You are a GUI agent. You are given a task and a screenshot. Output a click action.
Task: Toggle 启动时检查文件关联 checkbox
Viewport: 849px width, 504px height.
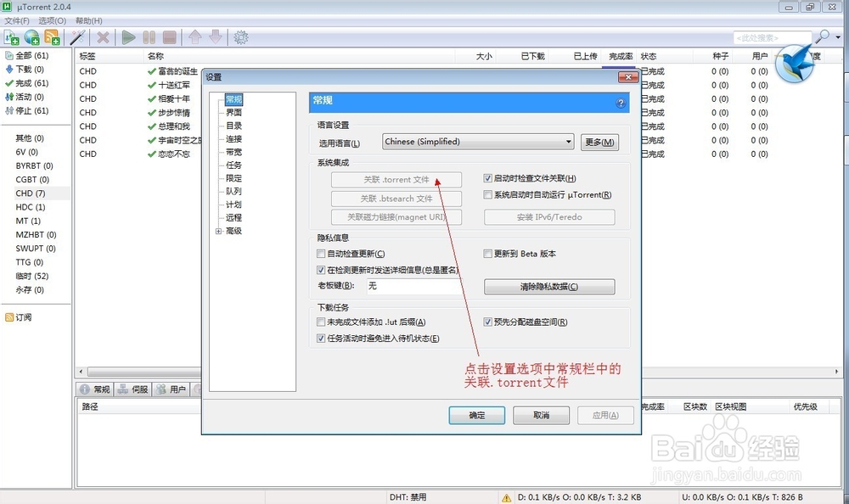[x=488, y=178]
